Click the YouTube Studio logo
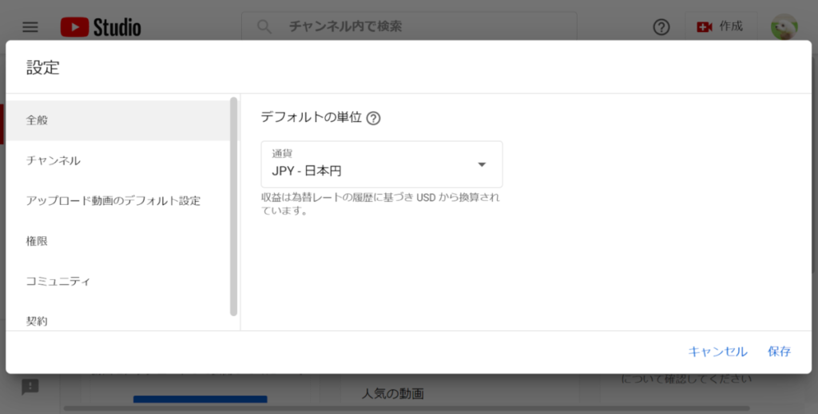Screen dimensions: 818x414 pos(101,27)
